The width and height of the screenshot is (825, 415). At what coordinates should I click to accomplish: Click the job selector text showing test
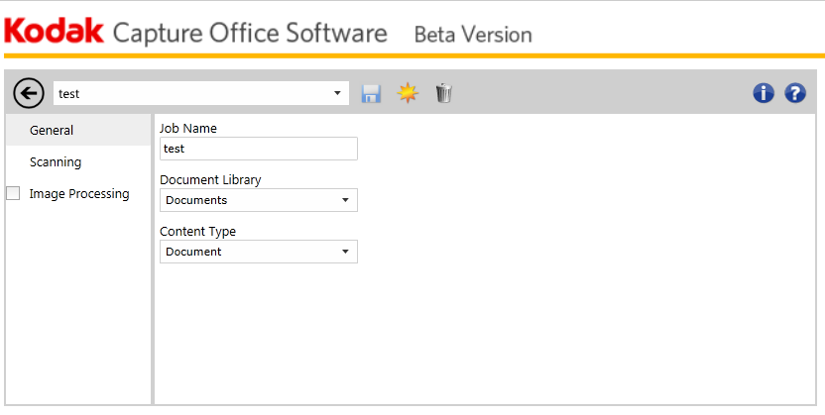(188, 94)
